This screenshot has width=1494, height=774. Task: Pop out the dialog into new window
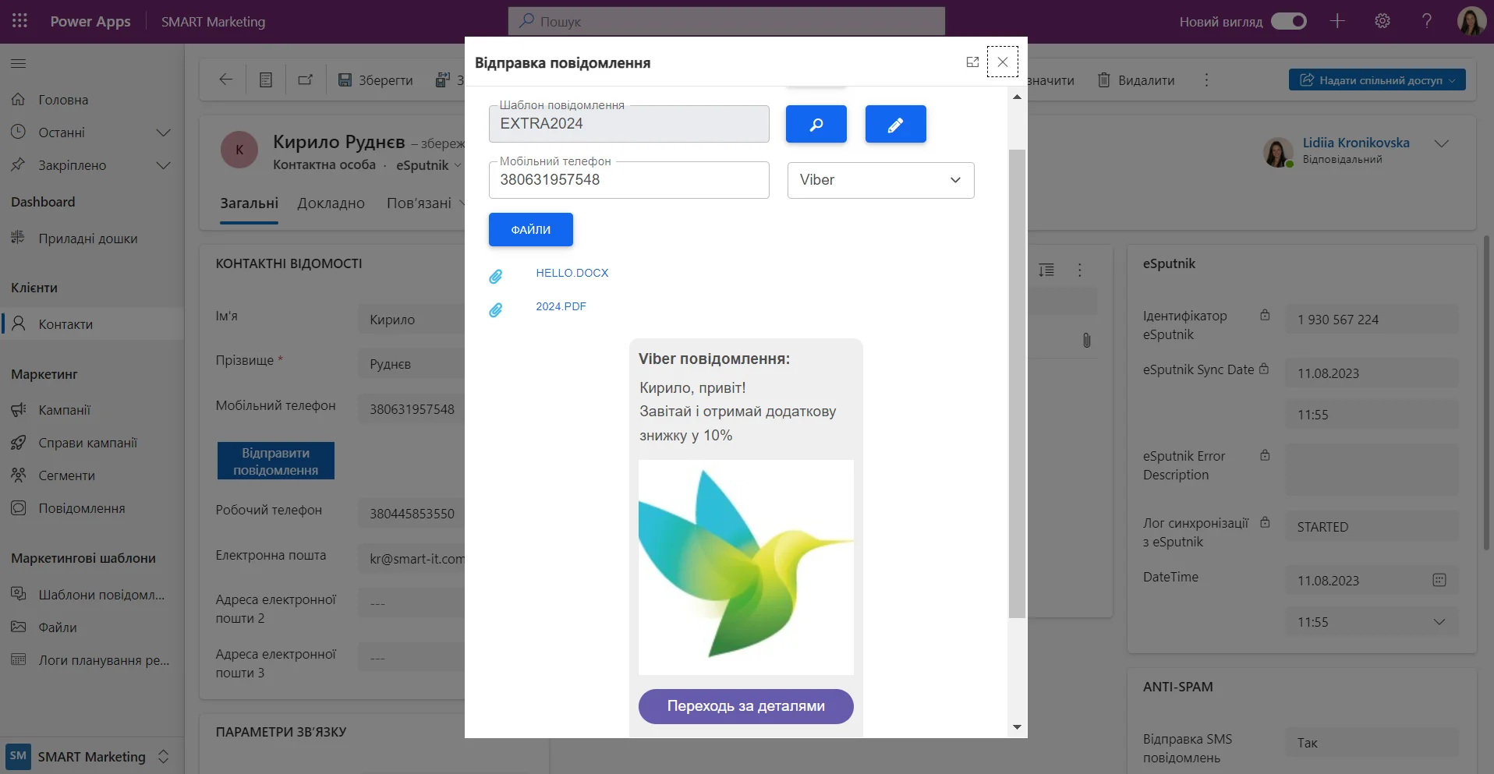[x=972, y=62]
